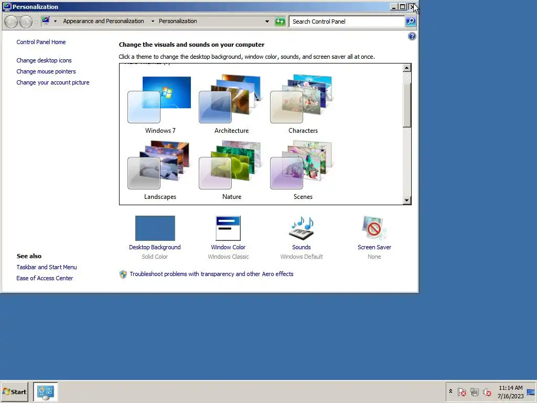This screenshot has width=537, height=403.
Task: Open Change desktop icons
Action: (x=44, y=60)
